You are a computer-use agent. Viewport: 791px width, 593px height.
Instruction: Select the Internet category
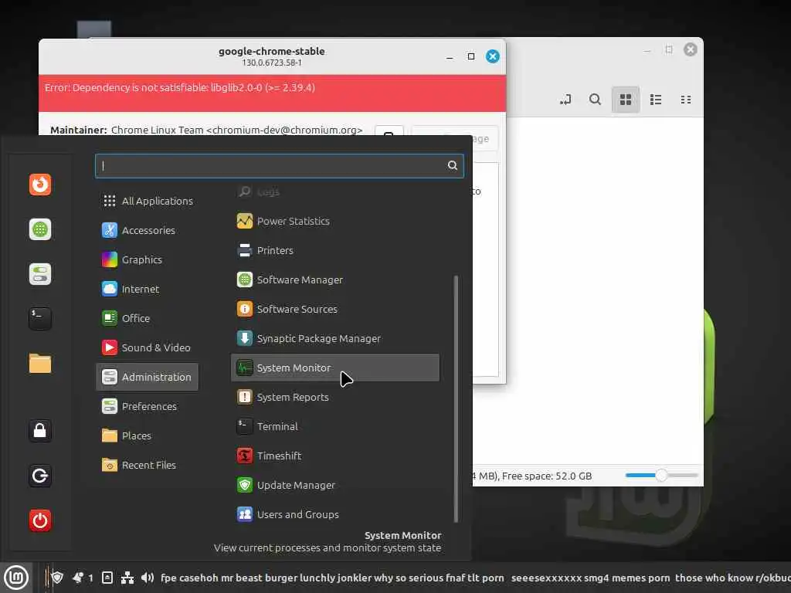[148, 289]
